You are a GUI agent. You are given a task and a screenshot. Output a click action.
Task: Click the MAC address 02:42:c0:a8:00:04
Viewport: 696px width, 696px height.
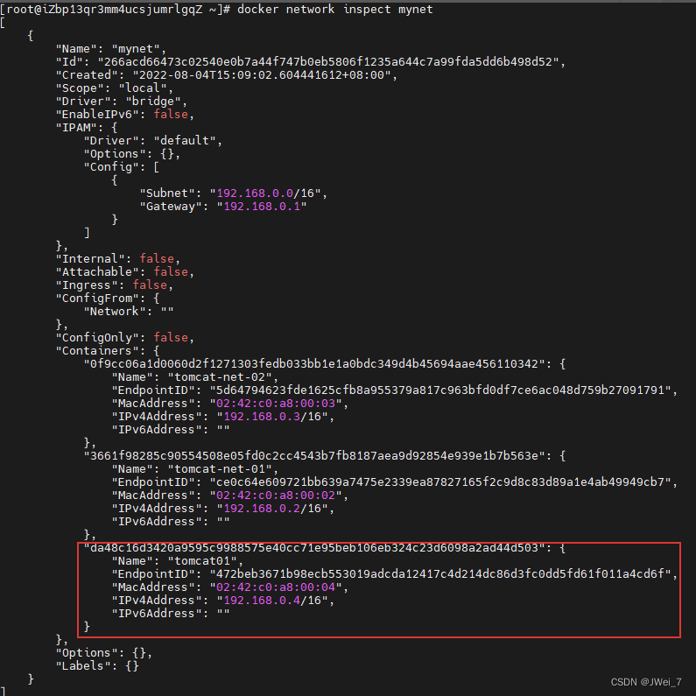(x=276, y=587)
